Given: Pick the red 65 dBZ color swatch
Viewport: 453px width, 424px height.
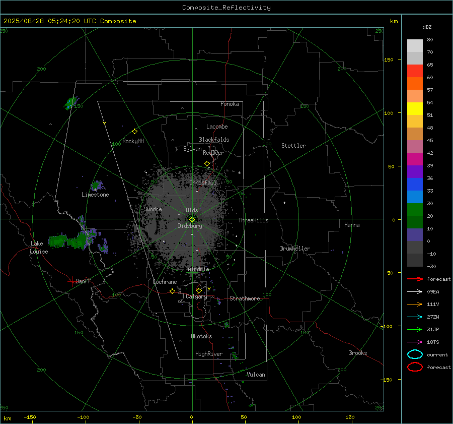Looking at the screenshot, I should [415, 71].
